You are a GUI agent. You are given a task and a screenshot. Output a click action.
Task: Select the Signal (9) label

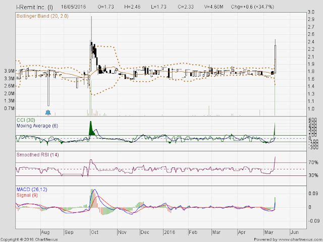point(27,195)
